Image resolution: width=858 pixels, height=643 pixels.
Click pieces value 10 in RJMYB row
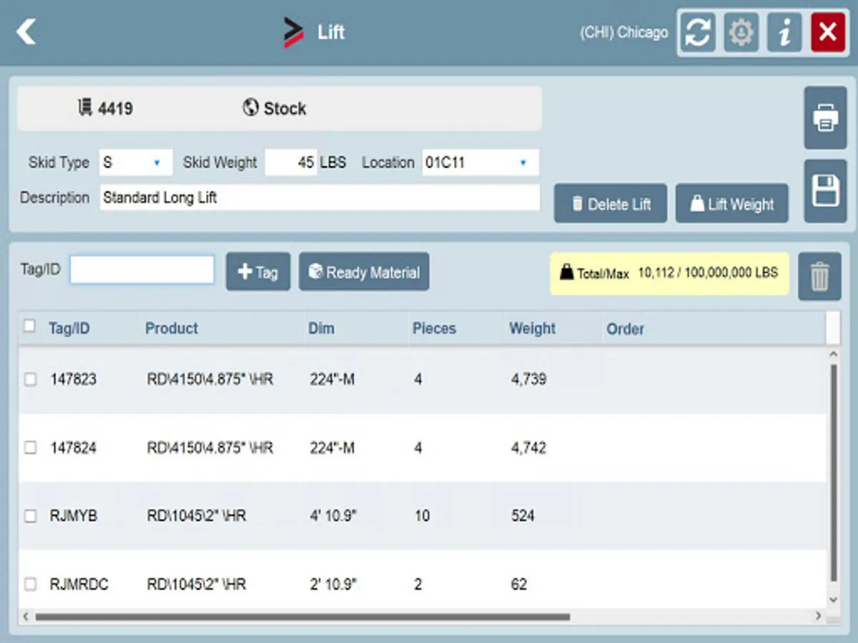pyautogui.click(x=422, y=516)
